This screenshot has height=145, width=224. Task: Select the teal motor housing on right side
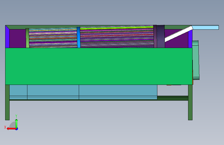click(196, 60)
